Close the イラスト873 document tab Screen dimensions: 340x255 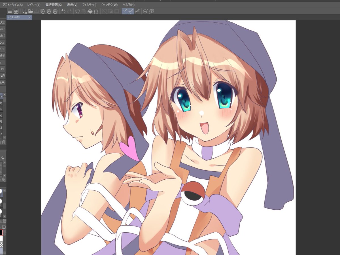(29, 18)
